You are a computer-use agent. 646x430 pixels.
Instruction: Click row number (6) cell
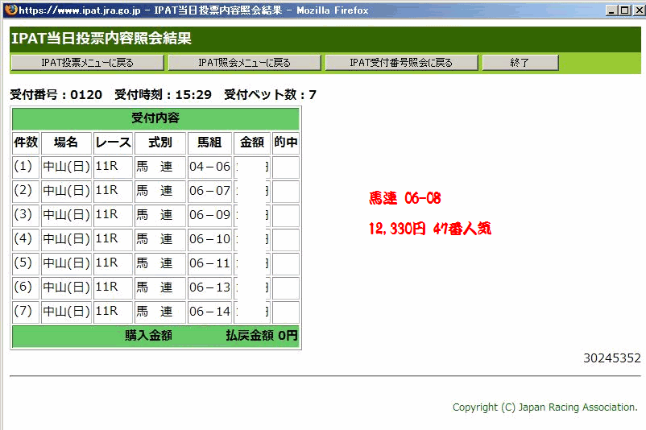coord(26,288)
